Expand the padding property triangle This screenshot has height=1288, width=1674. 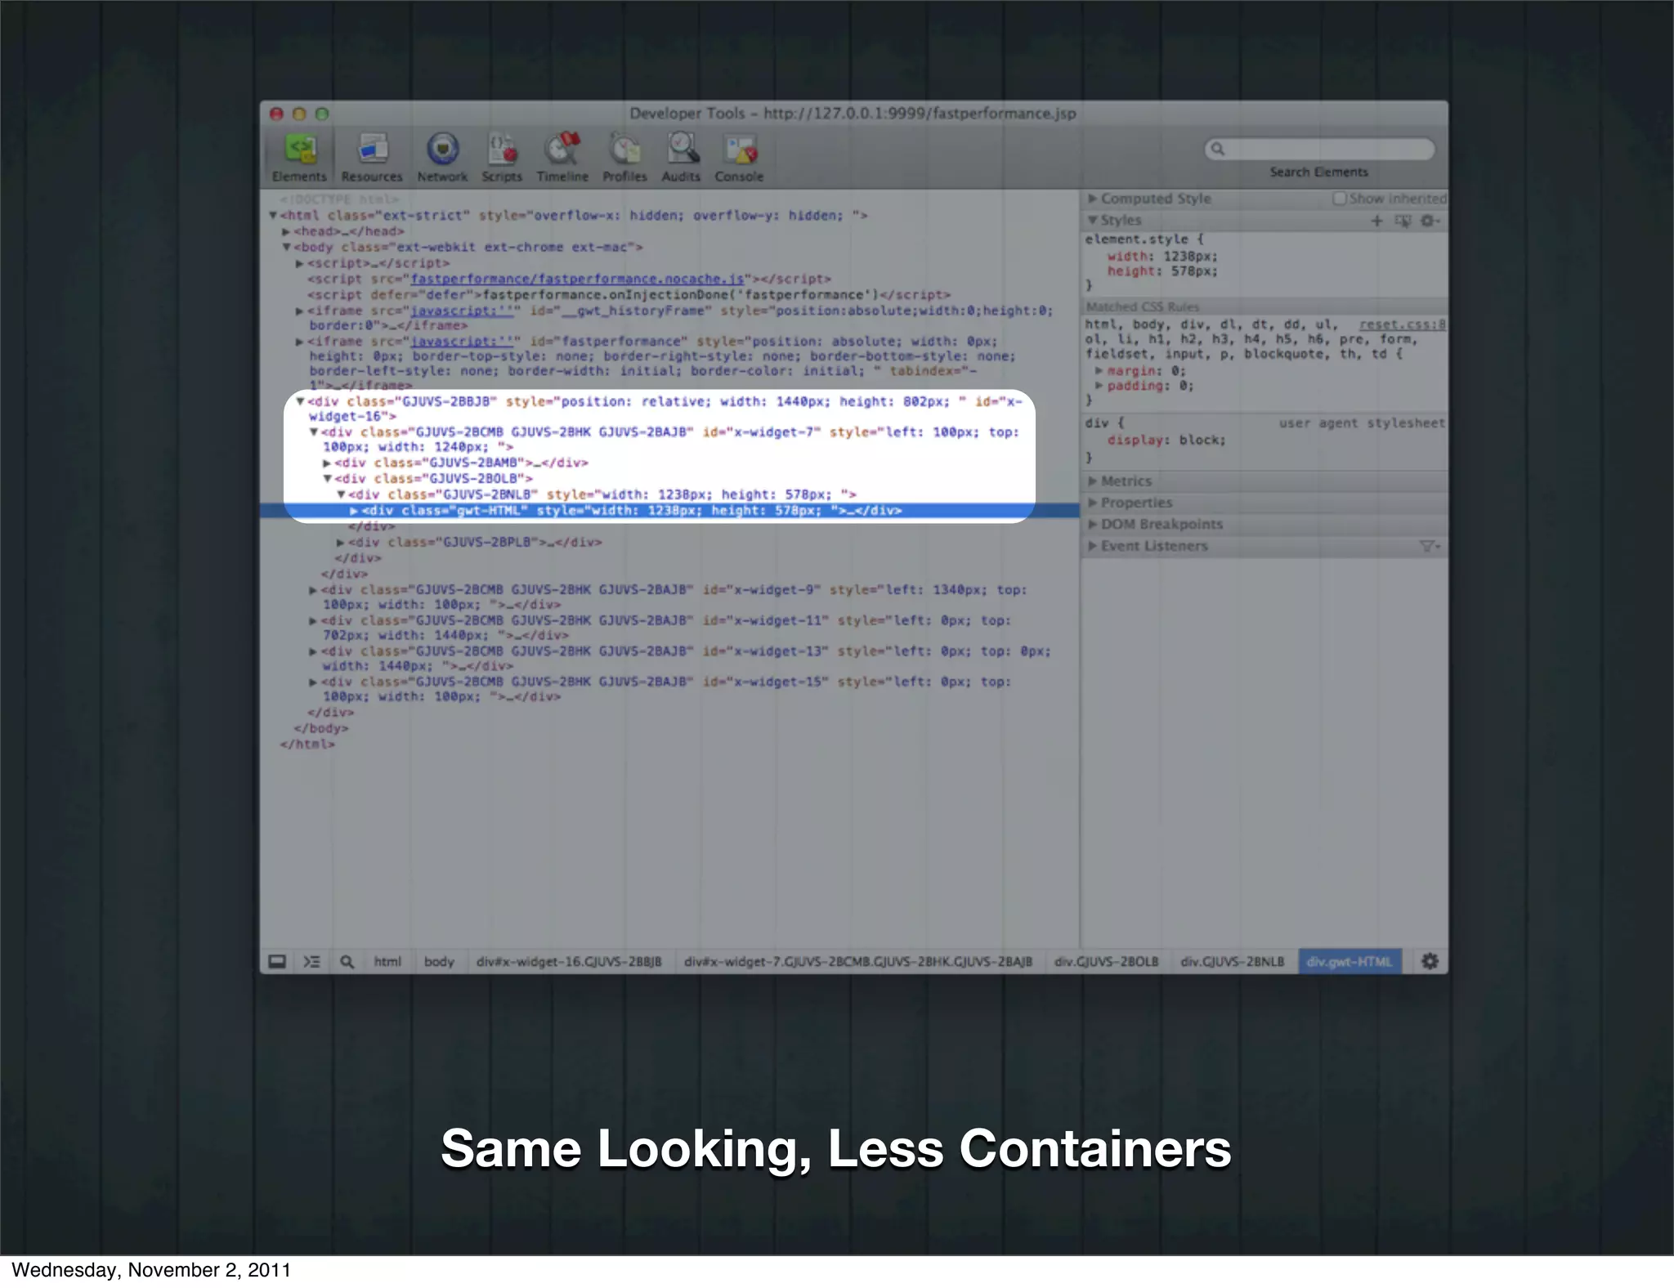pos(1099,386)
